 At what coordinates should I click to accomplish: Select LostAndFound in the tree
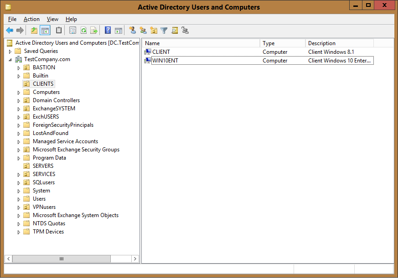pos(51,133)
